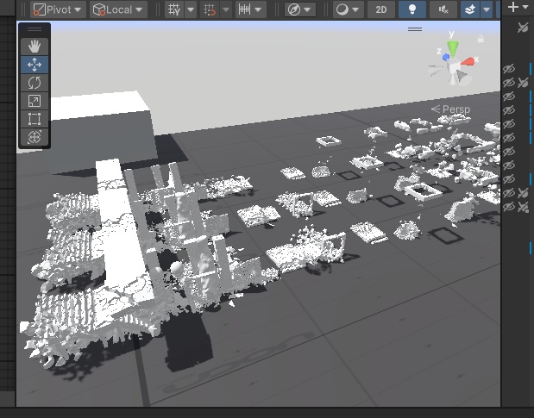Click the blue Z axis on gizmo
This screenshot has width=534, height=418.
coord(446,58)
